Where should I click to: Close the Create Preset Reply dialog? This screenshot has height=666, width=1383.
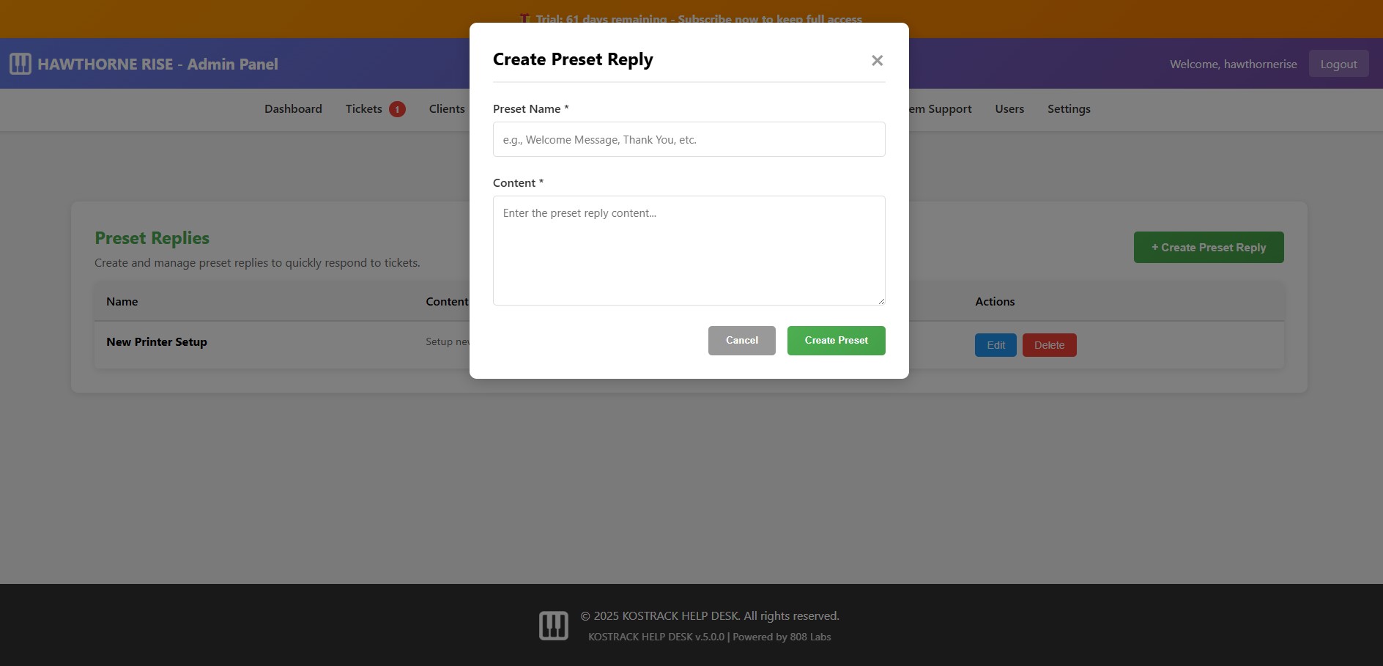(877, 61)
